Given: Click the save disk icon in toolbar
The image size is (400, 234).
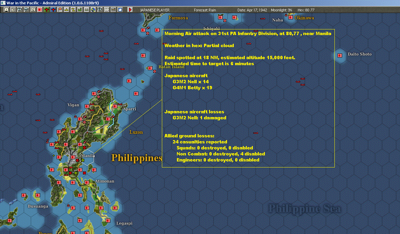Looking at the screenshot, I should [x=6, y=10].
